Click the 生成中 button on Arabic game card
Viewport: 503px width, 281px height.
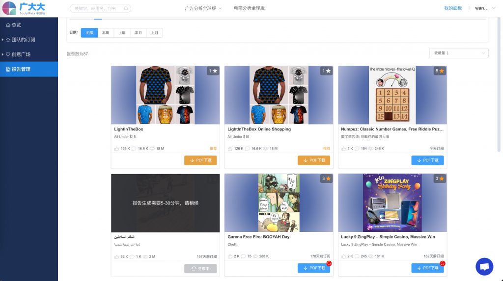(200, 269)
